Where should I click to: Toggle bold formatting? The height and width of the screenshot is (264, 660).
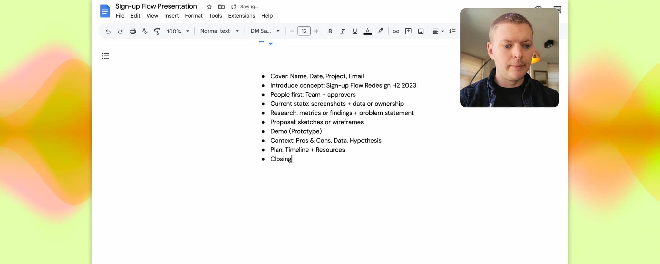pos(330,31)
